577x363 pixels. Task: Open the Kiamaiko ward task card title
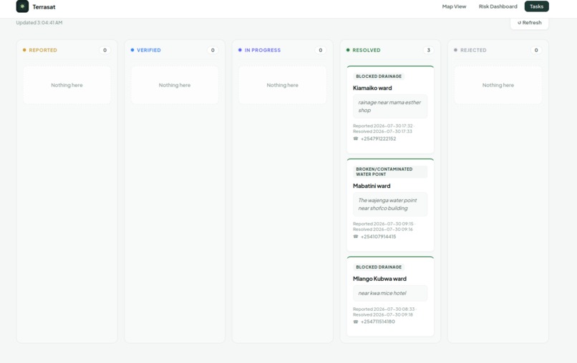372,88
